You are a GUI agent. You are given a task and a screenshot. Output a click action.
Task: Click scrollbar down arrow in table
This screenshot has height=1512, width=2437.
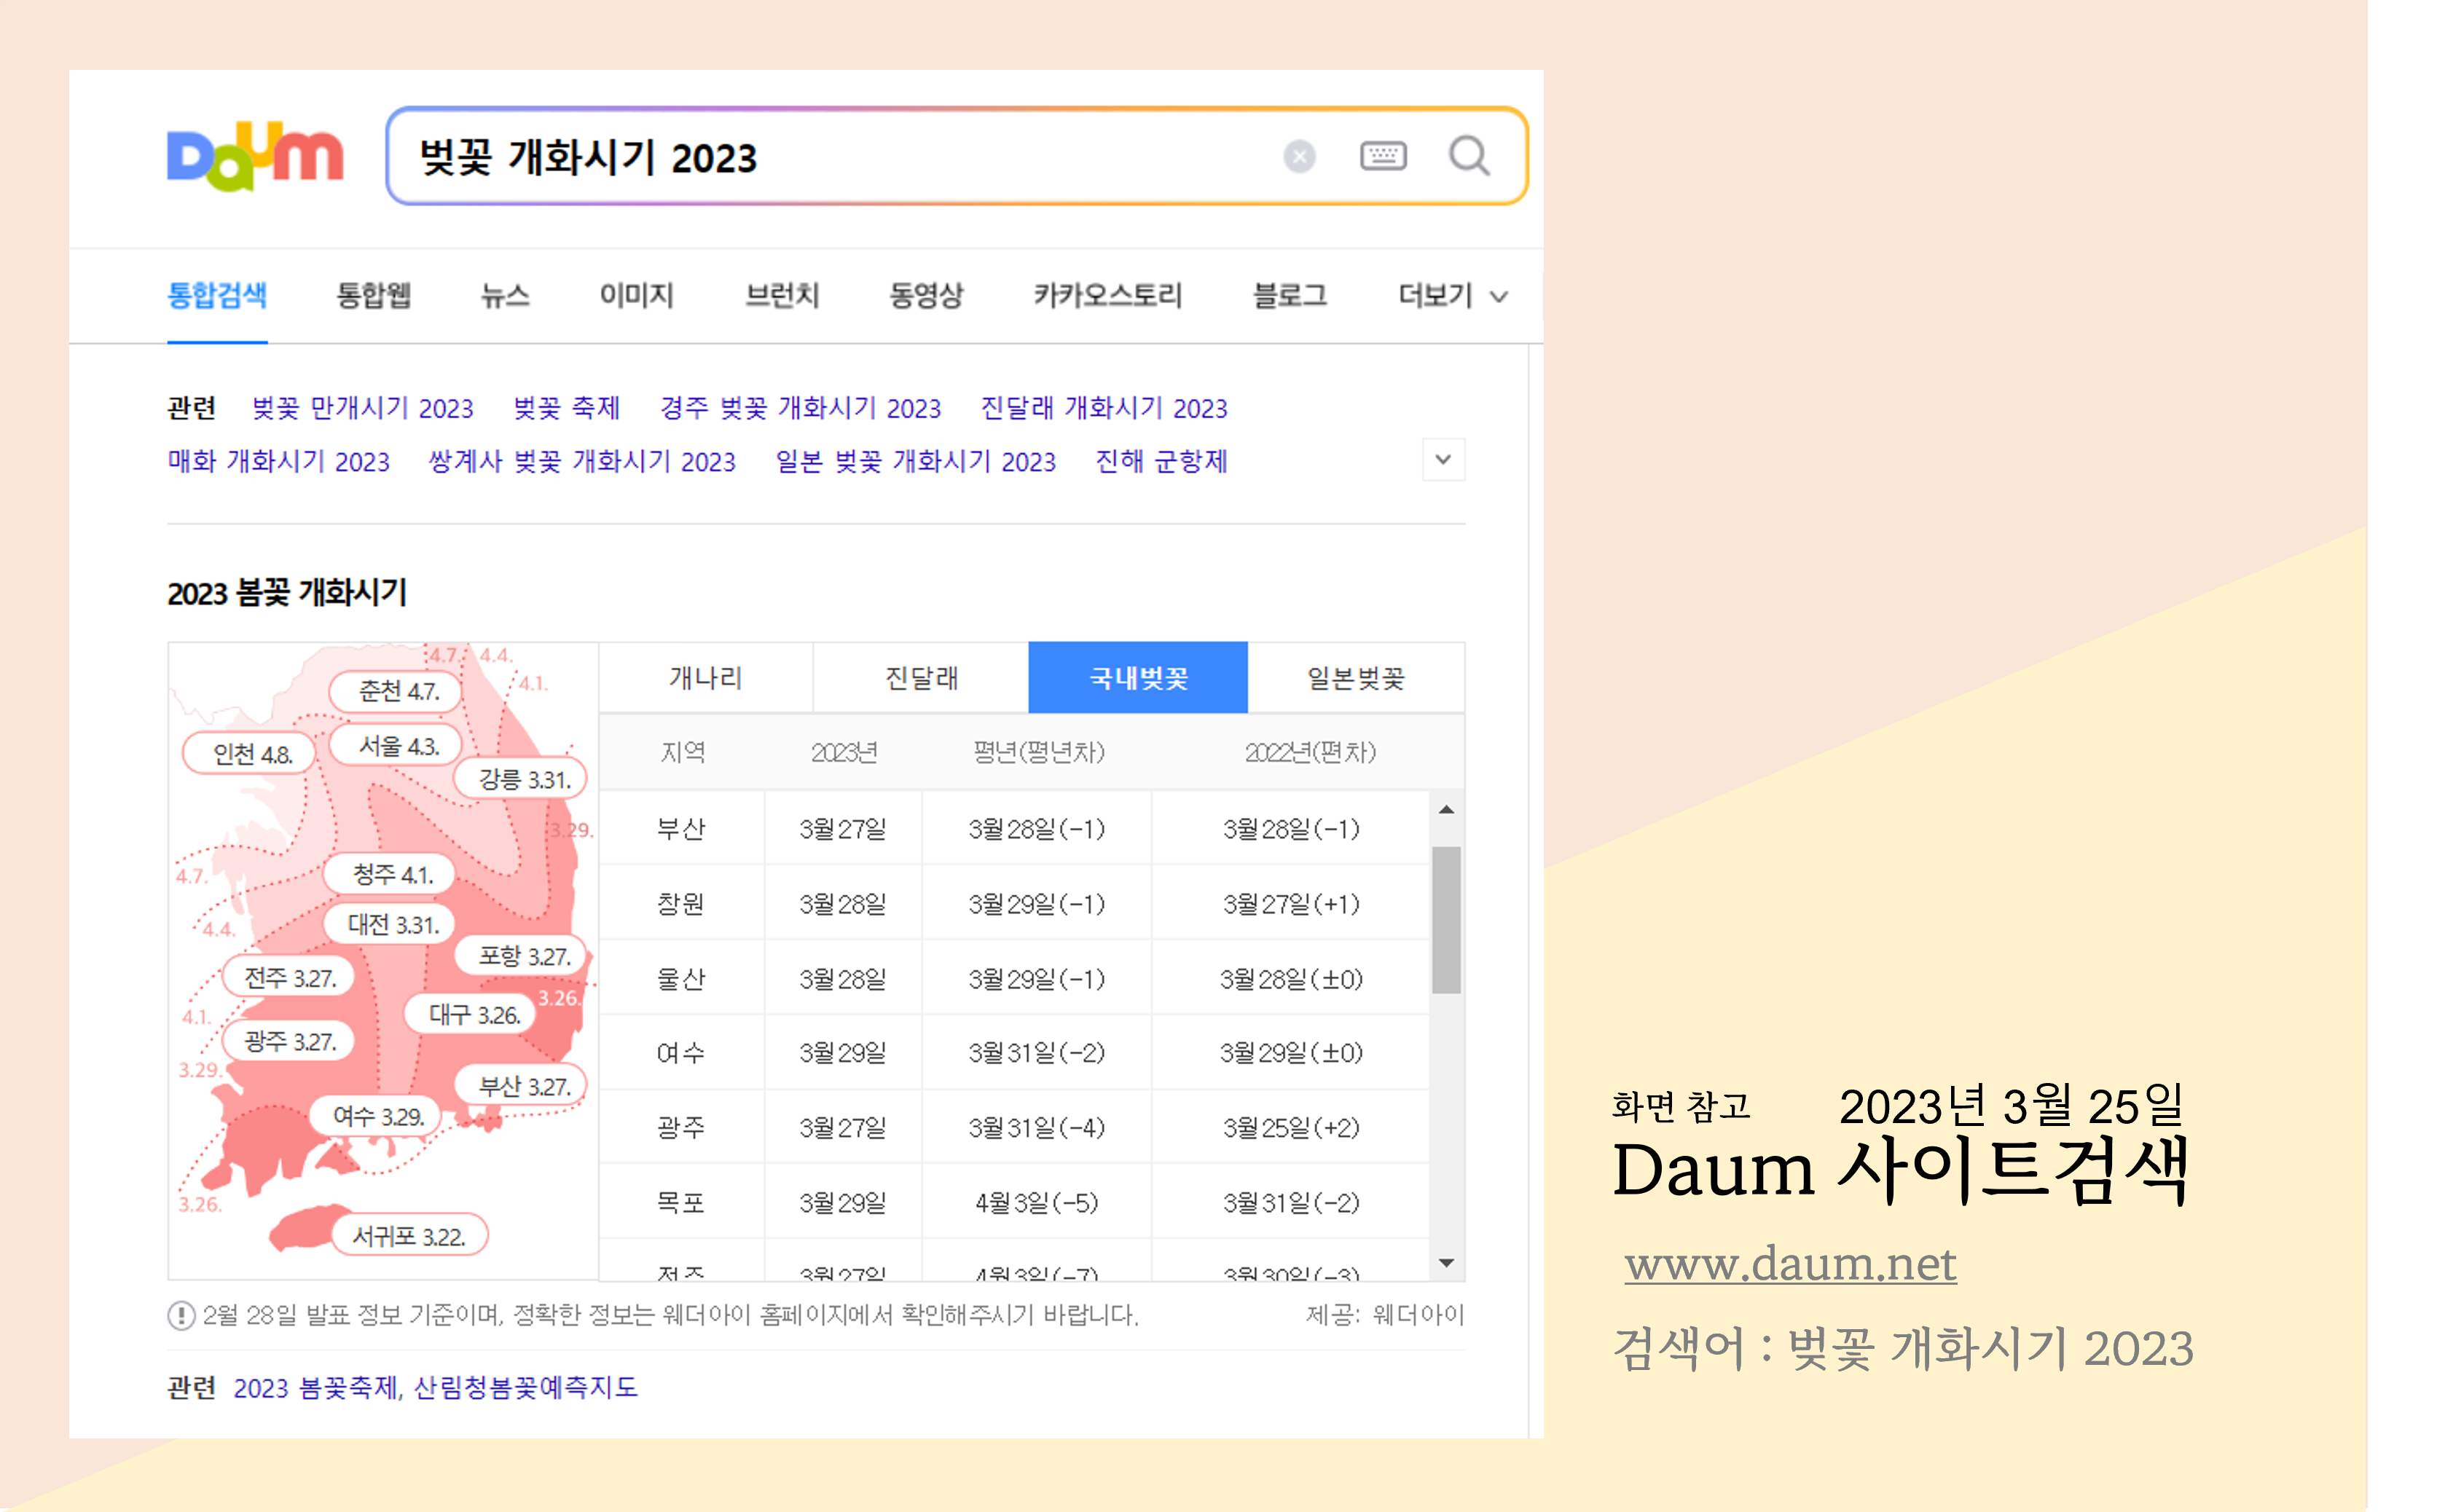coord(1446,1263)
